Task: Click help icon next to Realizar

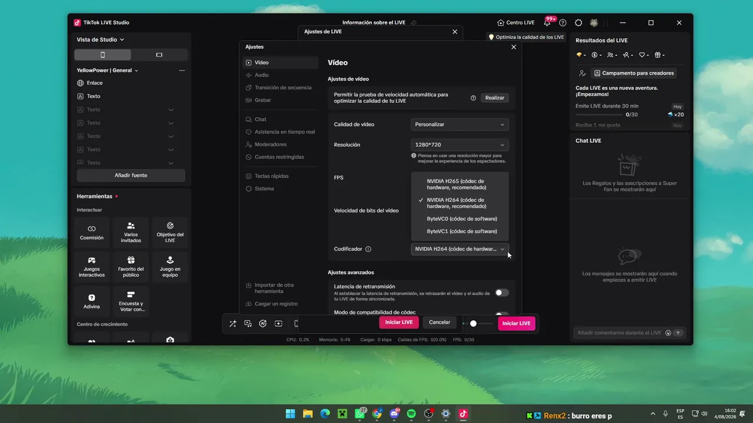Action: [473, 98]
